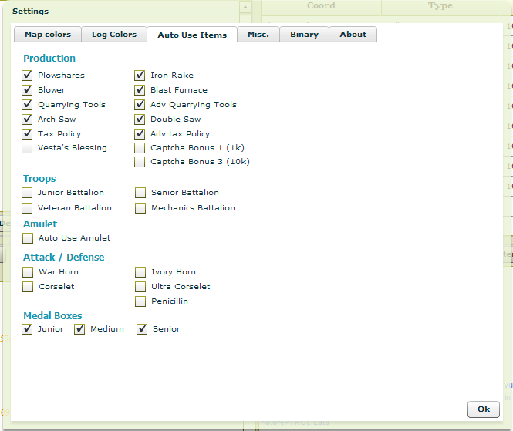Click the scrollbar up arrow behind Settings
The width and height of the screenshot is (513, 431).
click(x=245, y=8)
